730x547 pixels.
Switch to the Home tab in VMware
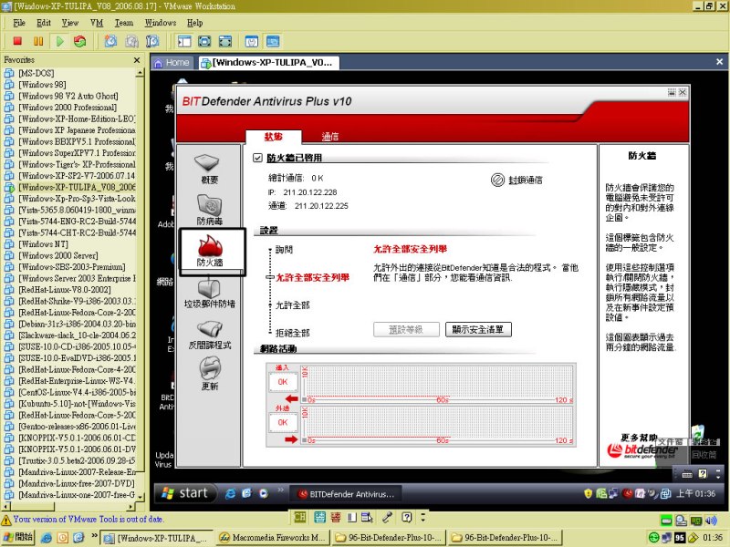(x=172, y=62)
